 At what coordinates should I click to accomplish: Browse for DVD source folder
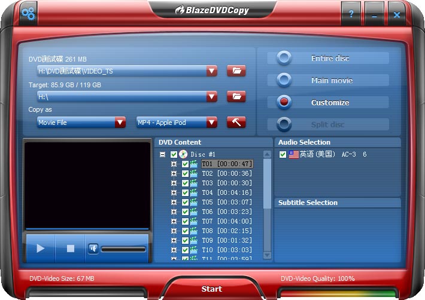click(236, 71)
